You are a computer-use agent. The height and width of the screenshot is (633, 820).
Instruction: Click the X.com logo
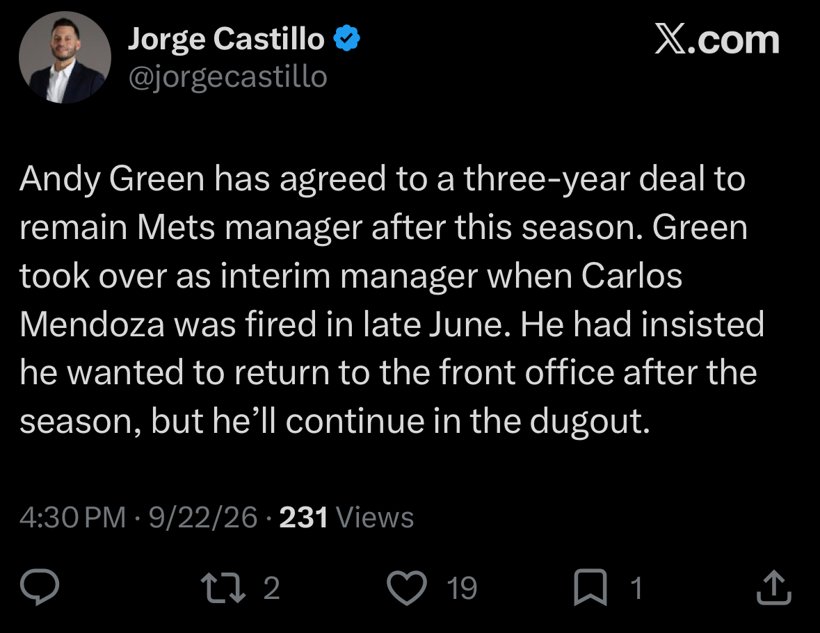[717, 40]
